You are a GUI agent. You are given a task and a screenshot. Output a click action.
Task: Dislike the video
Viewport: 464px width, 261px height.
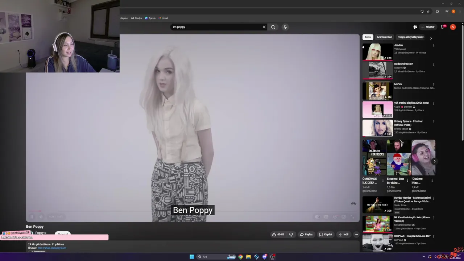tap(291, 235)
